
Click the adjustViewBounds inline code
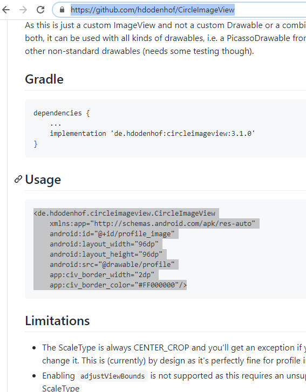pyautogui.click(x=112, y=376)
